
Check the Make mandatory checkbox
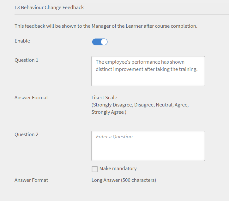95,169
